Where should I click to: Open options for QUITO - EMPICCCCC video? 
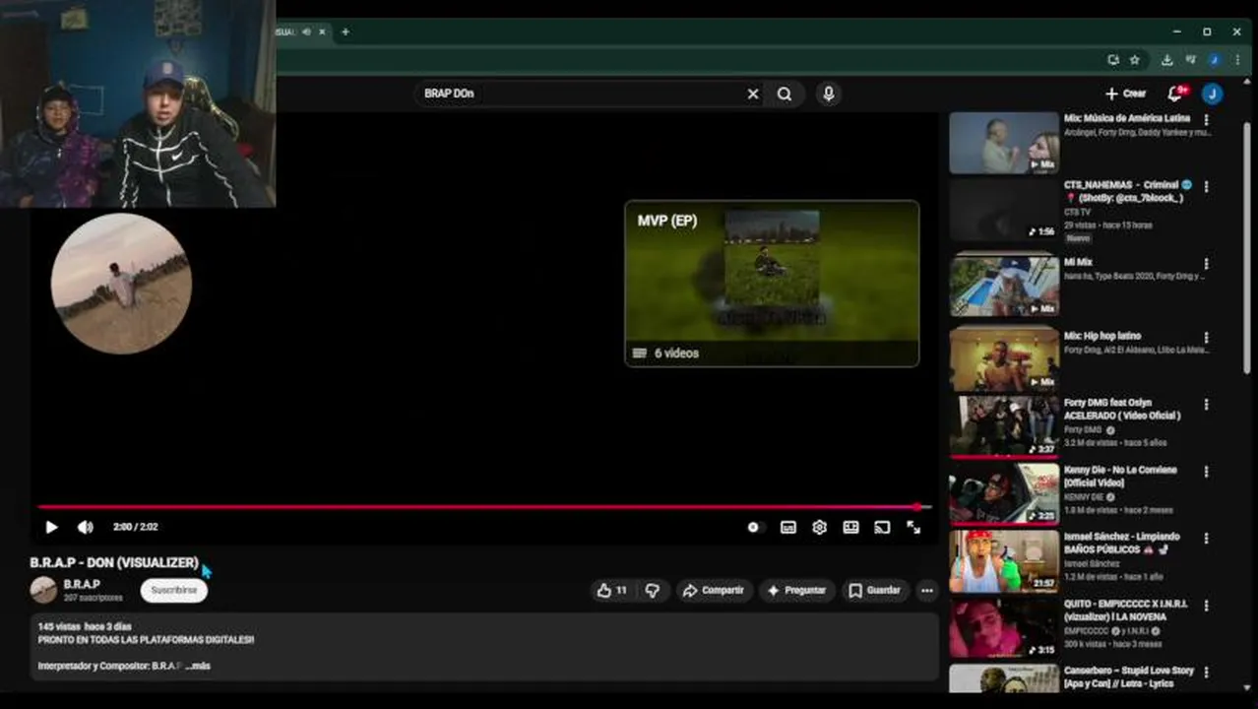1206,605
